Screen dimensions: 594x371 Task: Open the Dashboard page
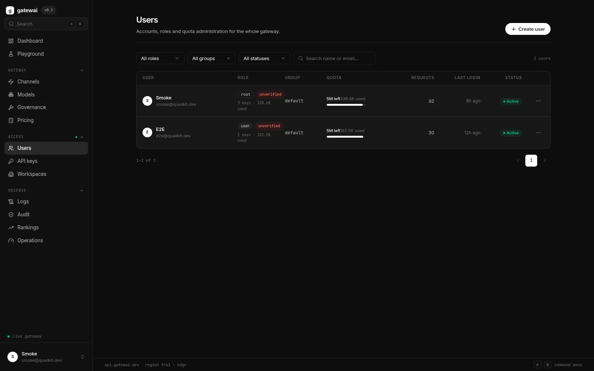click(x=46, y=41)
